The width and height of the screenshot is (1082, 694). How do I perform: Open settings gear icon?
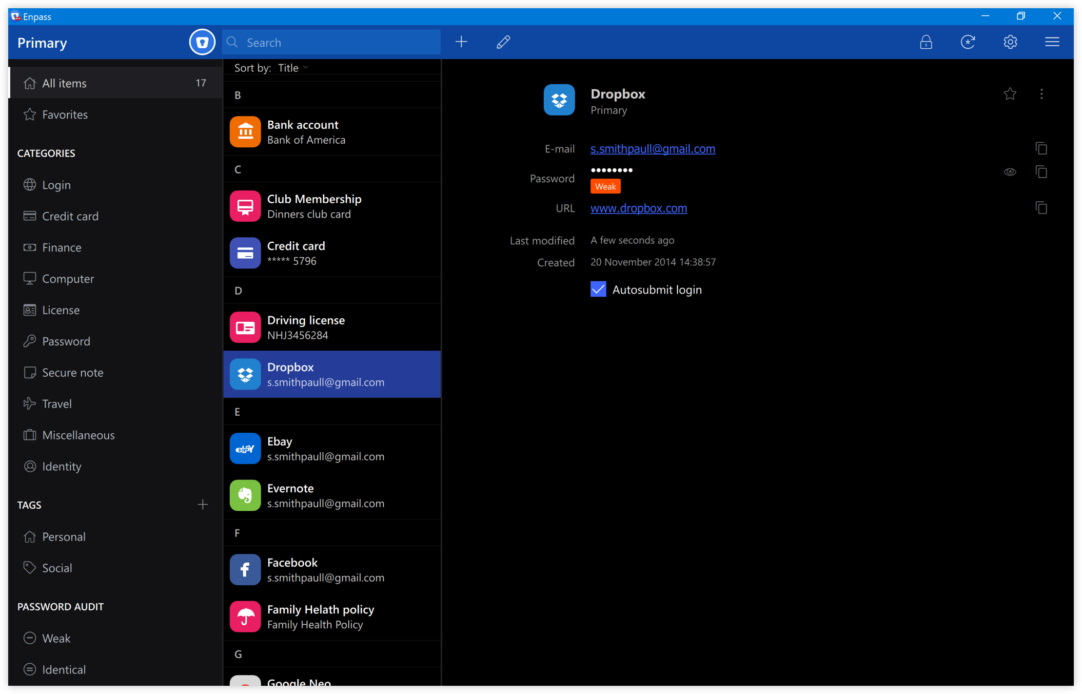1010,42
